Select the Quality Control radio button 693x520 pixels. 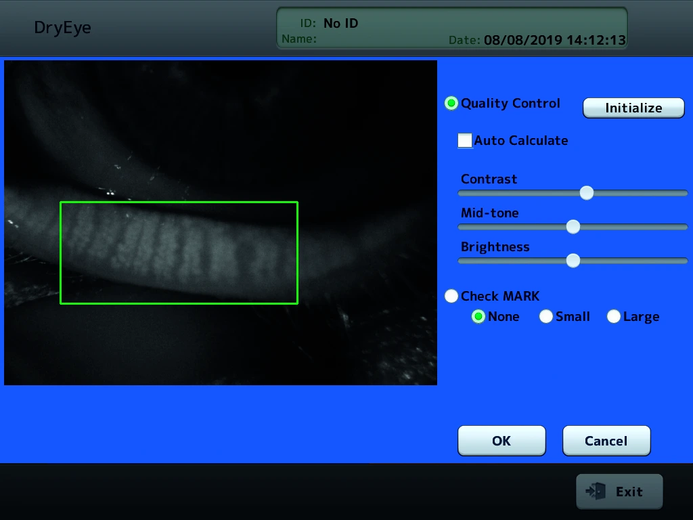click(451, 104)
